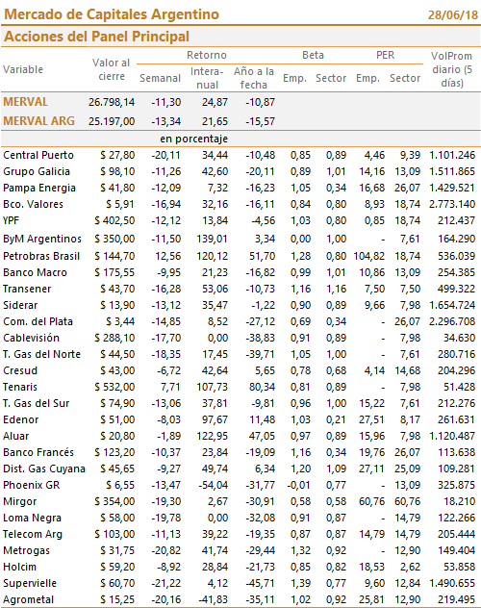Viewport: 481px width, 608px height.
Task: Click the Acciones del Panel Principal heading
Action: tap(96, 37)
